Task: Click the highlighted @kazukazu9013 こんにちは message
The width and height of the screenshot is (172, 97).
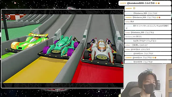Action: (x=145, y=3)
